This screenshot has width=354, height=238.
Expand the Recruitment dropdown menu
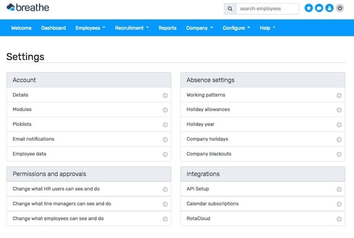[132, 28]
